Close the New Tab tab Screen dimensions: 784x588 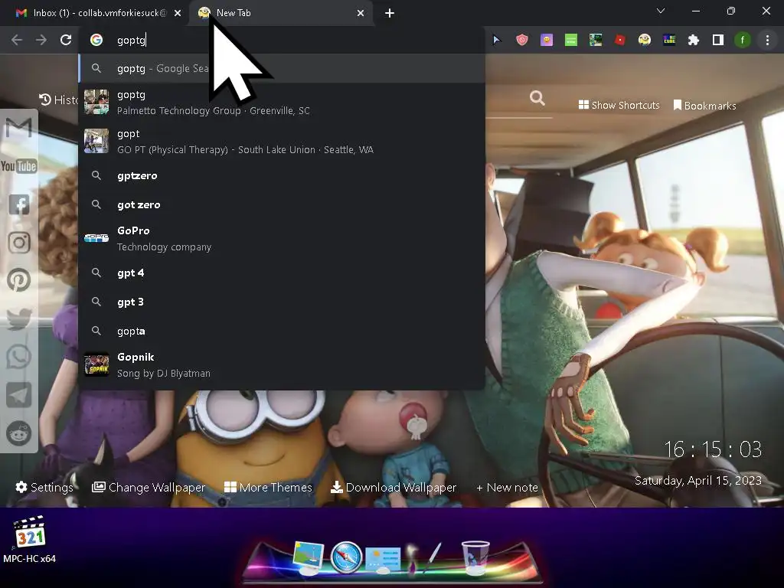(x=361, y=13)
